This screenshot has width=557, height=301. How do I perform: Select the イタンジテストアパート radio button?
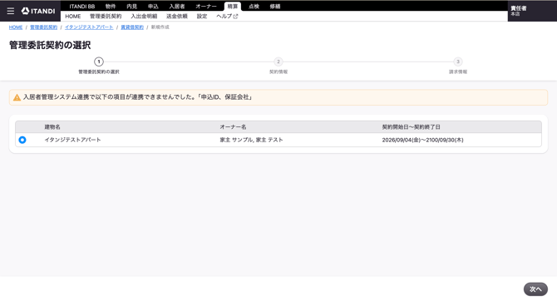(22, 140)
